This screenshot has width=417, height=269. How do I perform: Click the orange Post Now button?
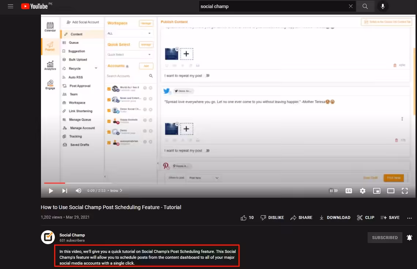coord(394,178)
